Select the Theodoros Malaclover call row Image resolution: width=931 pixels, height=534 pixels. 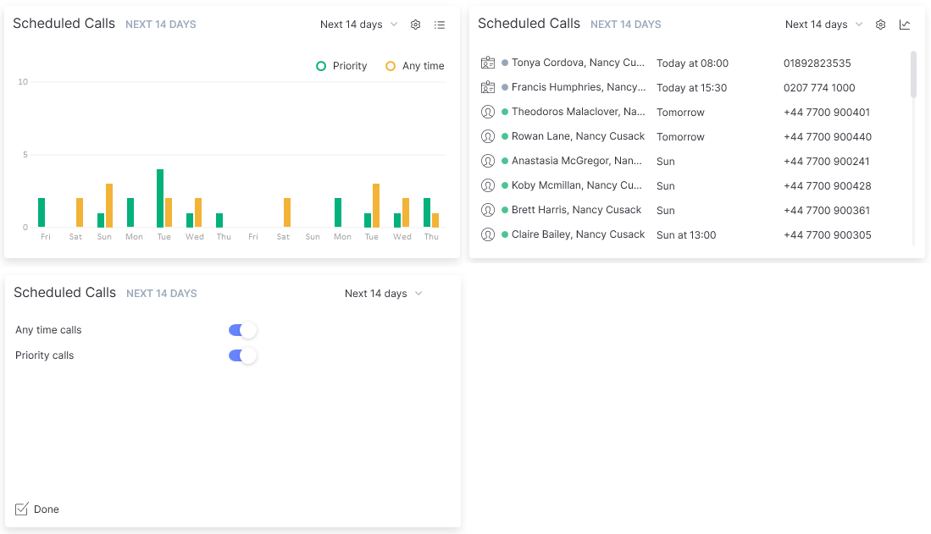578,112
